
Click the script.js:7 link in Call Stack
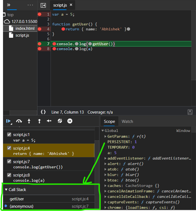pos(80,206)
